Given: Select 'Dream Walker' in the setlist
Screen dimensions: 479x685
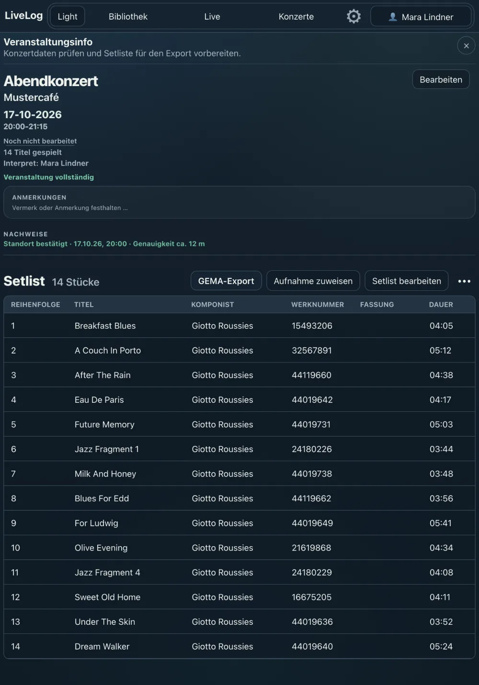Looking at the screenshot, I should (102, 647).
